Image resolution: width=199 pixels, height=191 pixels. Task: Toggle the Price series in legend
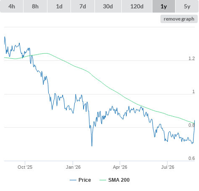(x=80, y=180)
